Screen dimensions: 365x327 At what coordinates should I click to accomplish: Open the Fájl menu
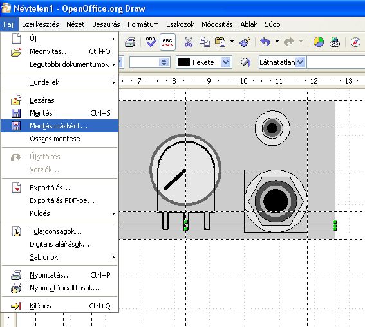[x=9, y=24]
